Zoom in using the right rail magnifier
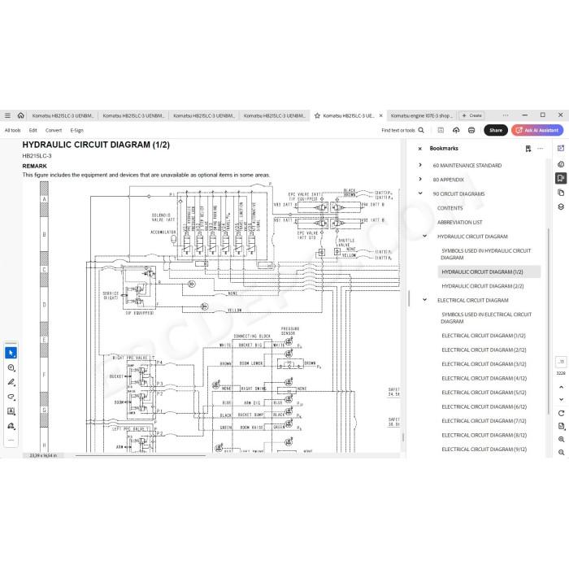Viewport: 569px width, 569px height. coord(561,439)
